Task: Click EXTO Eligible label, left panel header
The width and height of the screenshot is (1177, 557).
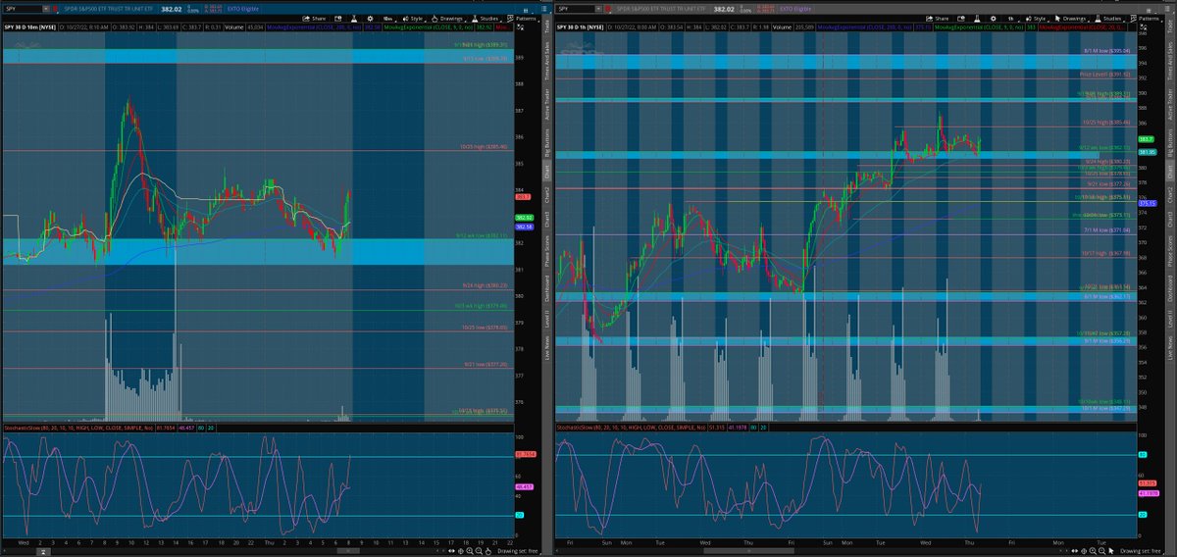Action: [x=242, y=9]
